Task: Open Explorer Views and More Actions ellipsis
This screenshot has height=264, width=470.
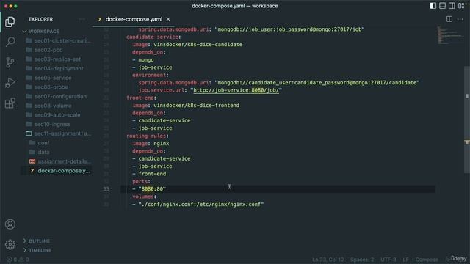Action: (82, 19)
